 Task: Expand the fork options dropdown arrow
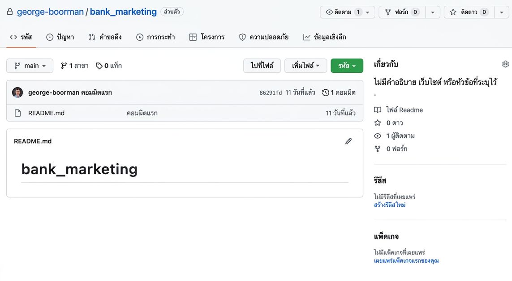click(x=433, y=12)
